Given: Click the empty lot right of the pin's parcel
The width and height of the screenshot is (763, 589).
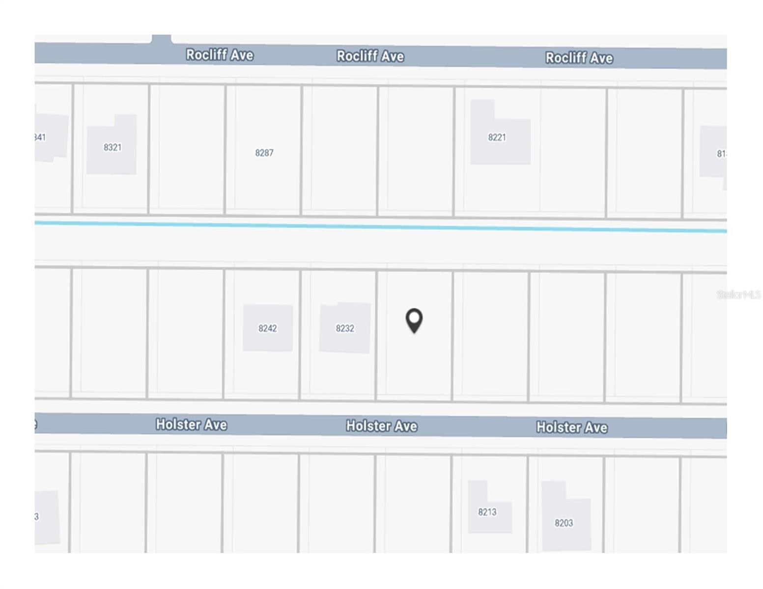Looking at the screenshot, I should (x=490, y=334).
